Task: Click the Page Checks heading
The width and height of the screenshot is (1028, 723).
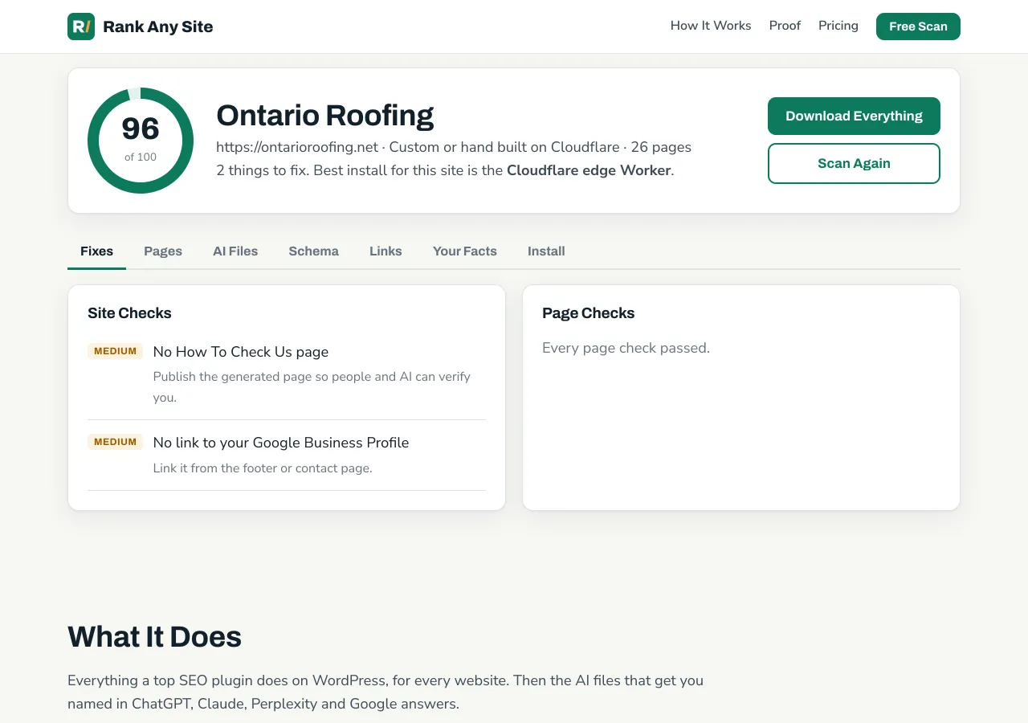Action: (588, 313)
